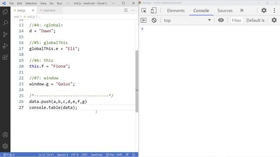Viewport: 280px width, 157px height.
Task: Click DevTools inspect element picker
Action: (144, 10)
